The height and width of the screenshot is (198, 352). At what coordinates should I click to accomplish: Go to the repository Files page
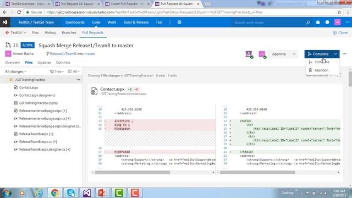coord(35,32)
